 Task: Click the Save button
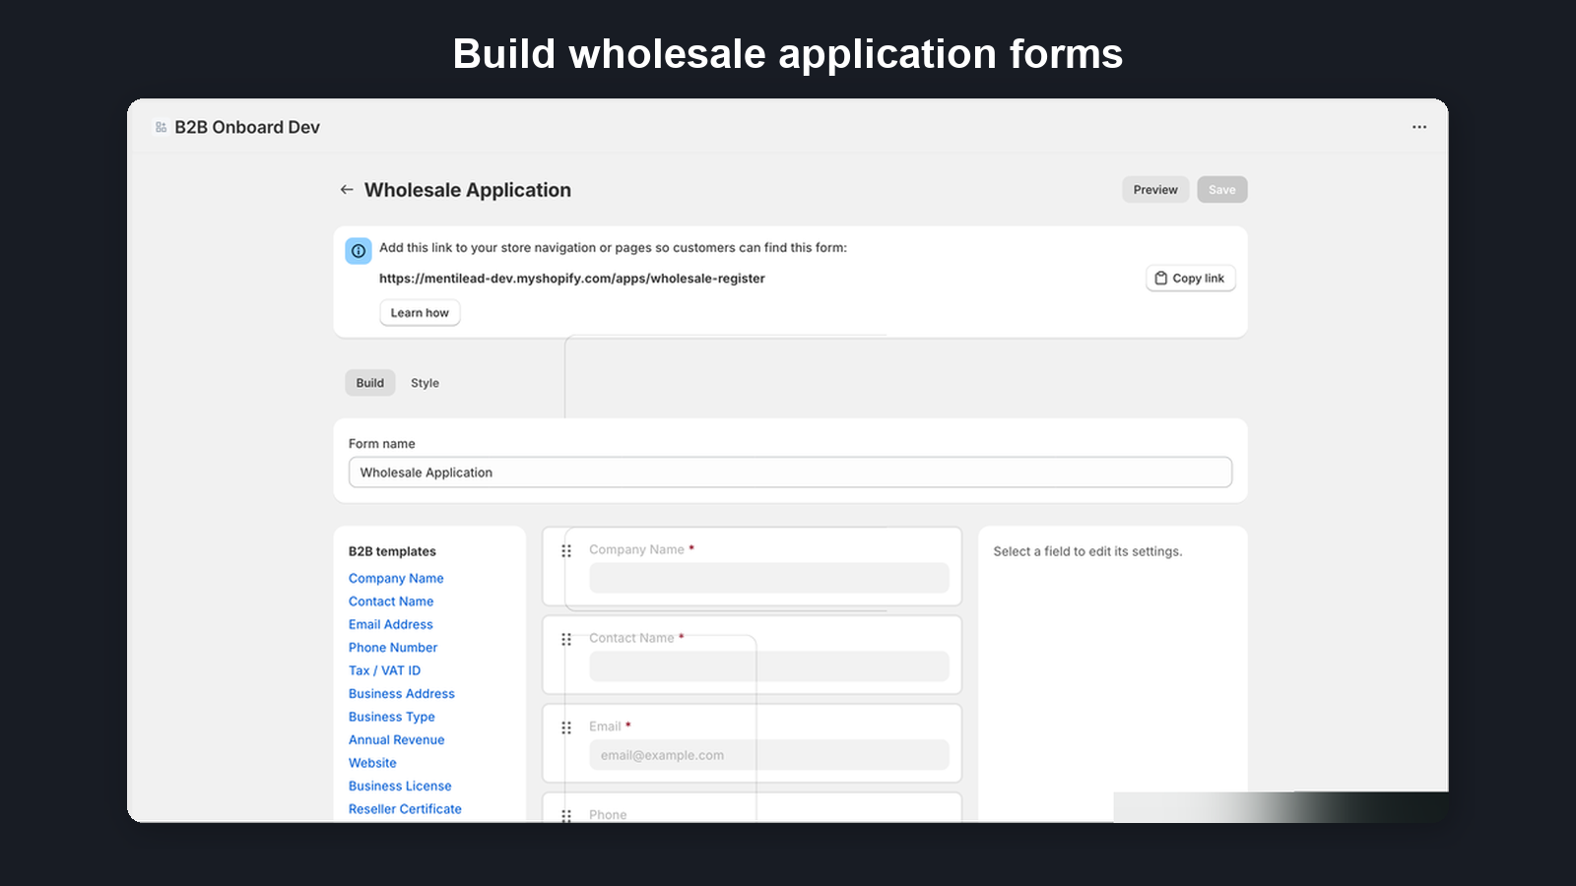[1221, 189]
